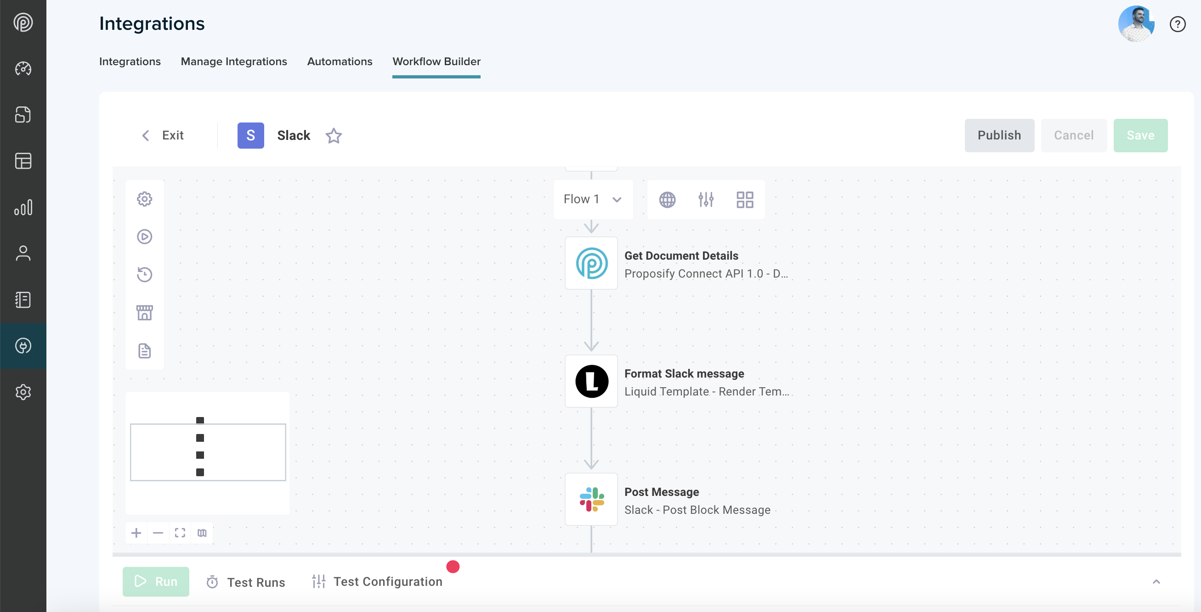Click the play circle icon in the canvas toolbar
Image resolution: width=1201 pixels, height=612 pixels.
tap(145, 236)
